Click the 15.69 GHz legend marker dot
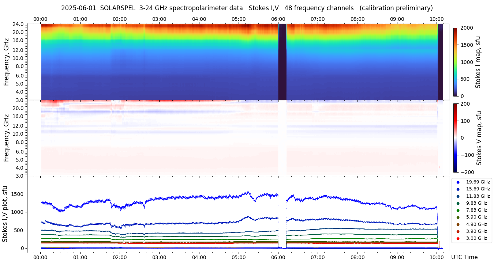 click(458, 189)
